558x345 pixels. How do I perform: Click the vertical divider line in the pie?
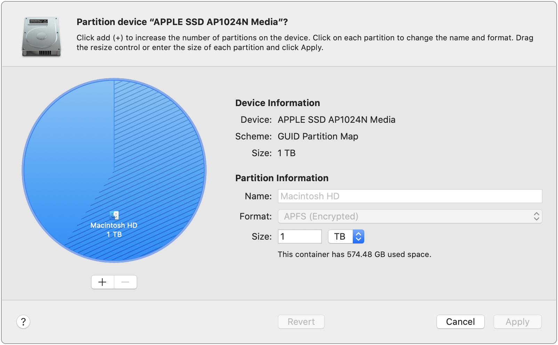click(114, 125)
